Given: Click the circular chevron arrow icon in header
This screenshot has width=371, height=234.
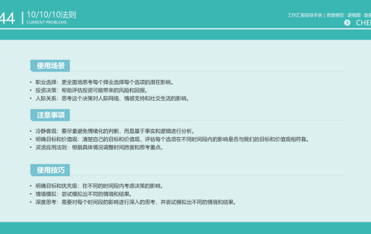Looking at the screenshot, I should coord(347,23).
